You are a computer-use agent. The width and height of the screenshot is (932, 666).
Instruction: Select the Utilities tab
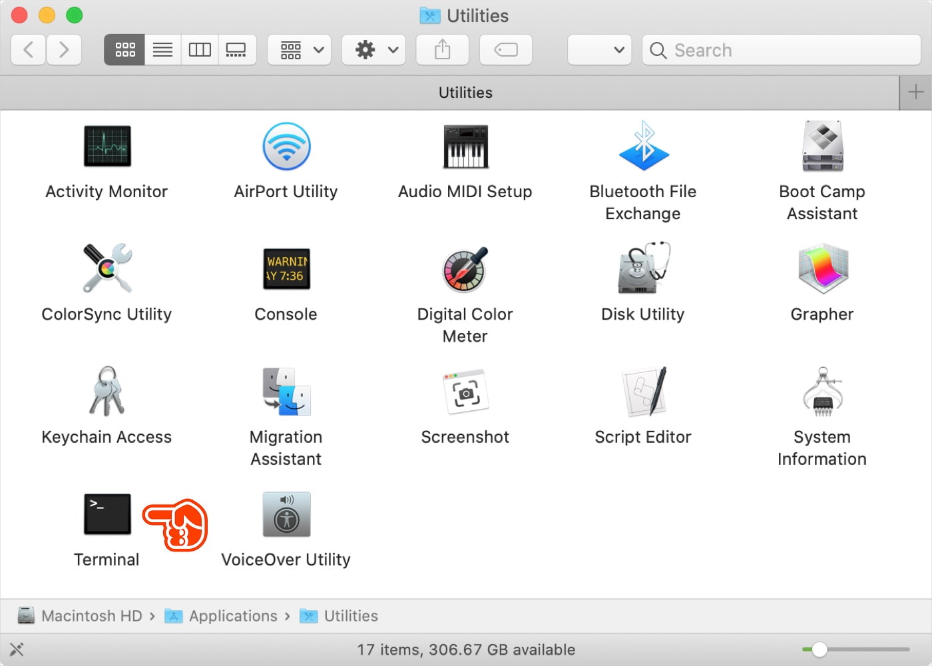(x=449, y=93)
